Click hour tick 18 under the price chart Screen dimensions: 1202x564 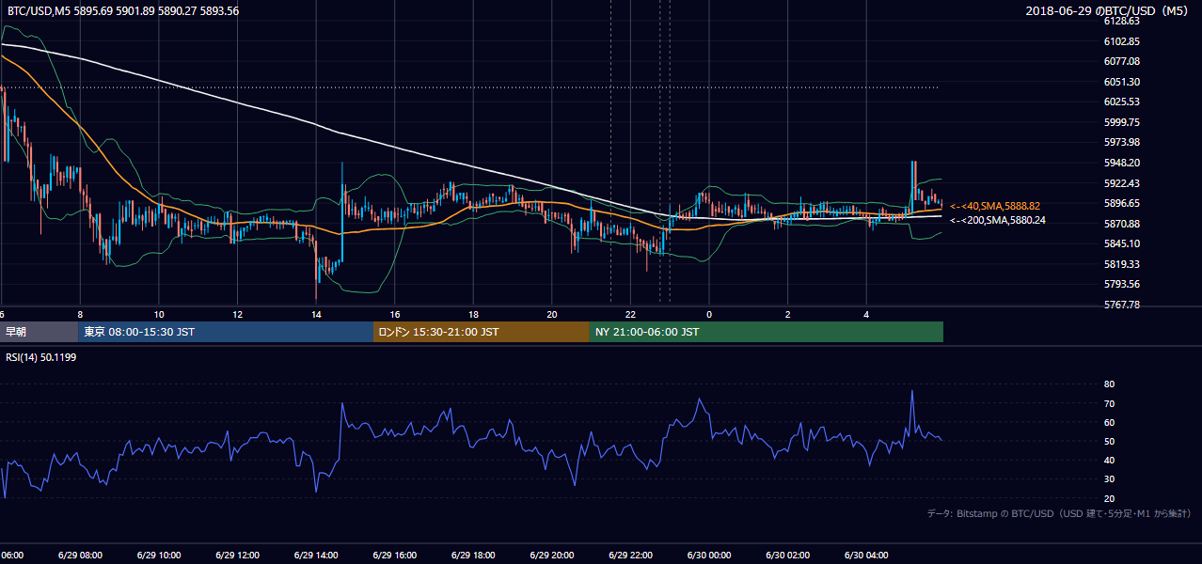tap(473, 315)
